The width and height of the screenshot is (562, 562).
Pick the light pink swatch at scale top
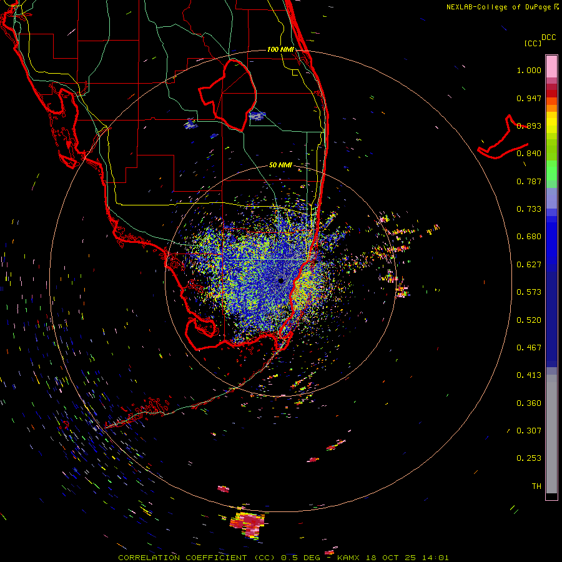pos(551,67)
